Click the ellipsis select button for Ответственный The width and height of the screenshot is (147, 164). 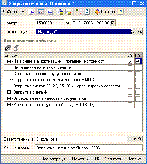[x=129, y=139]
